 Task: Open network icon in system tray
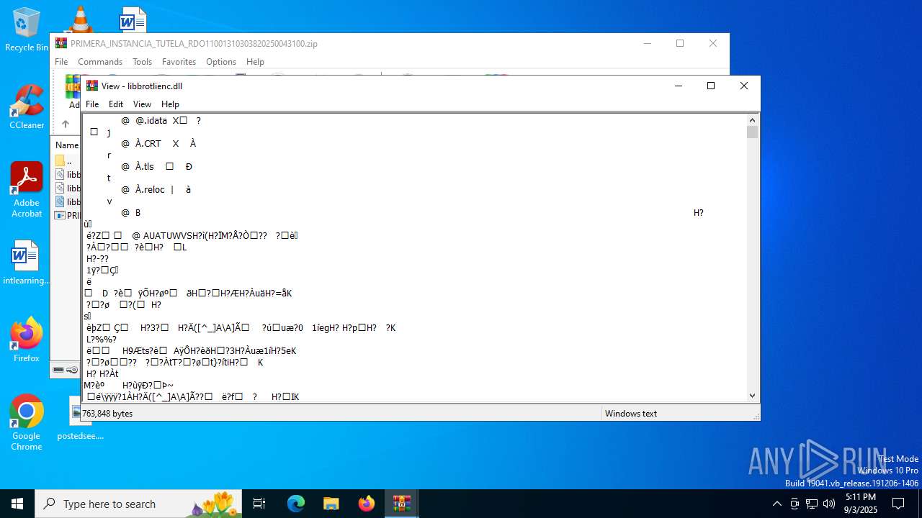[812, 504]
